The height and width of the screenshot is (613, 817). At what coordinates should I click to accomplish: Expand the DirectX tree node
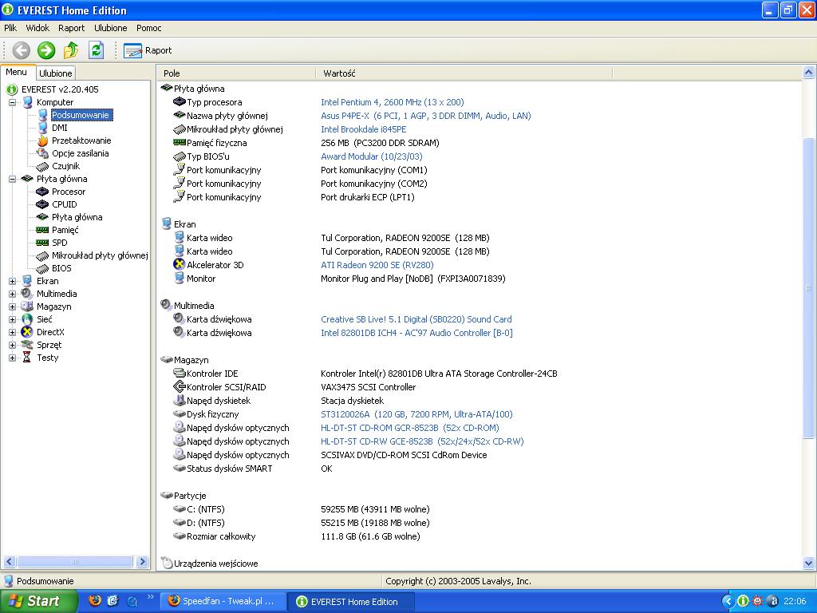(x=13, y=332)
